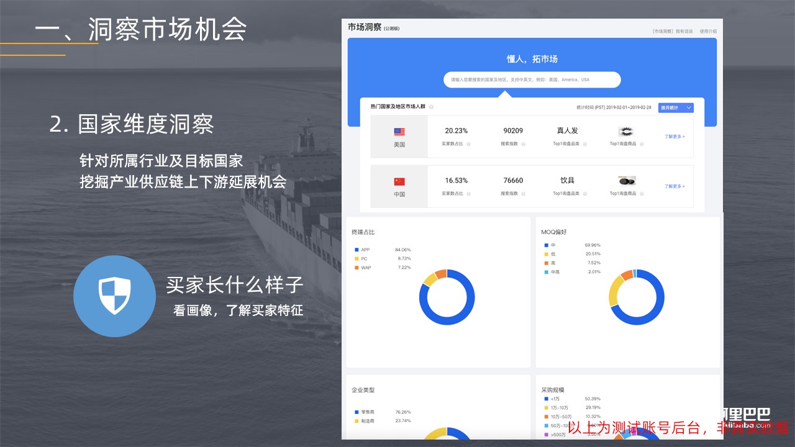Click the 饮具 top category text
Viewport: 795px width, 447px height.
pyautogui.click(x=567, y=181)
